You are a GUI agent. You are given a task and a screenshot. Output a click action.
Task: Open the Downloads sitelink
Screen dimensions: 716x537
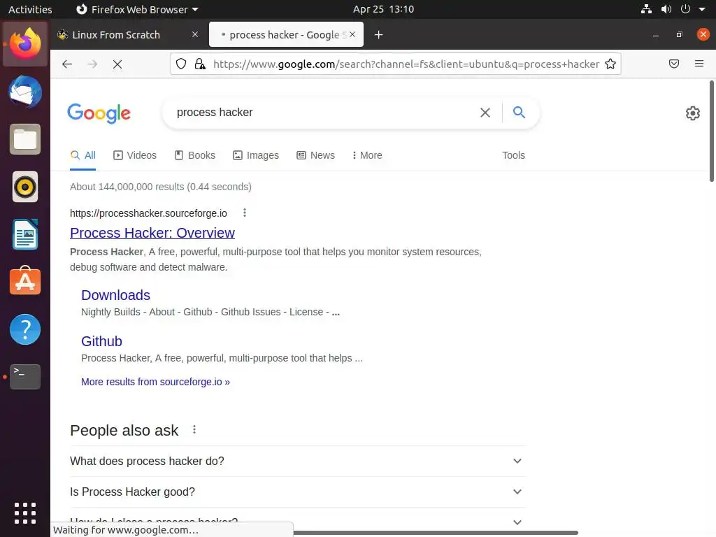tap(115, 295)
